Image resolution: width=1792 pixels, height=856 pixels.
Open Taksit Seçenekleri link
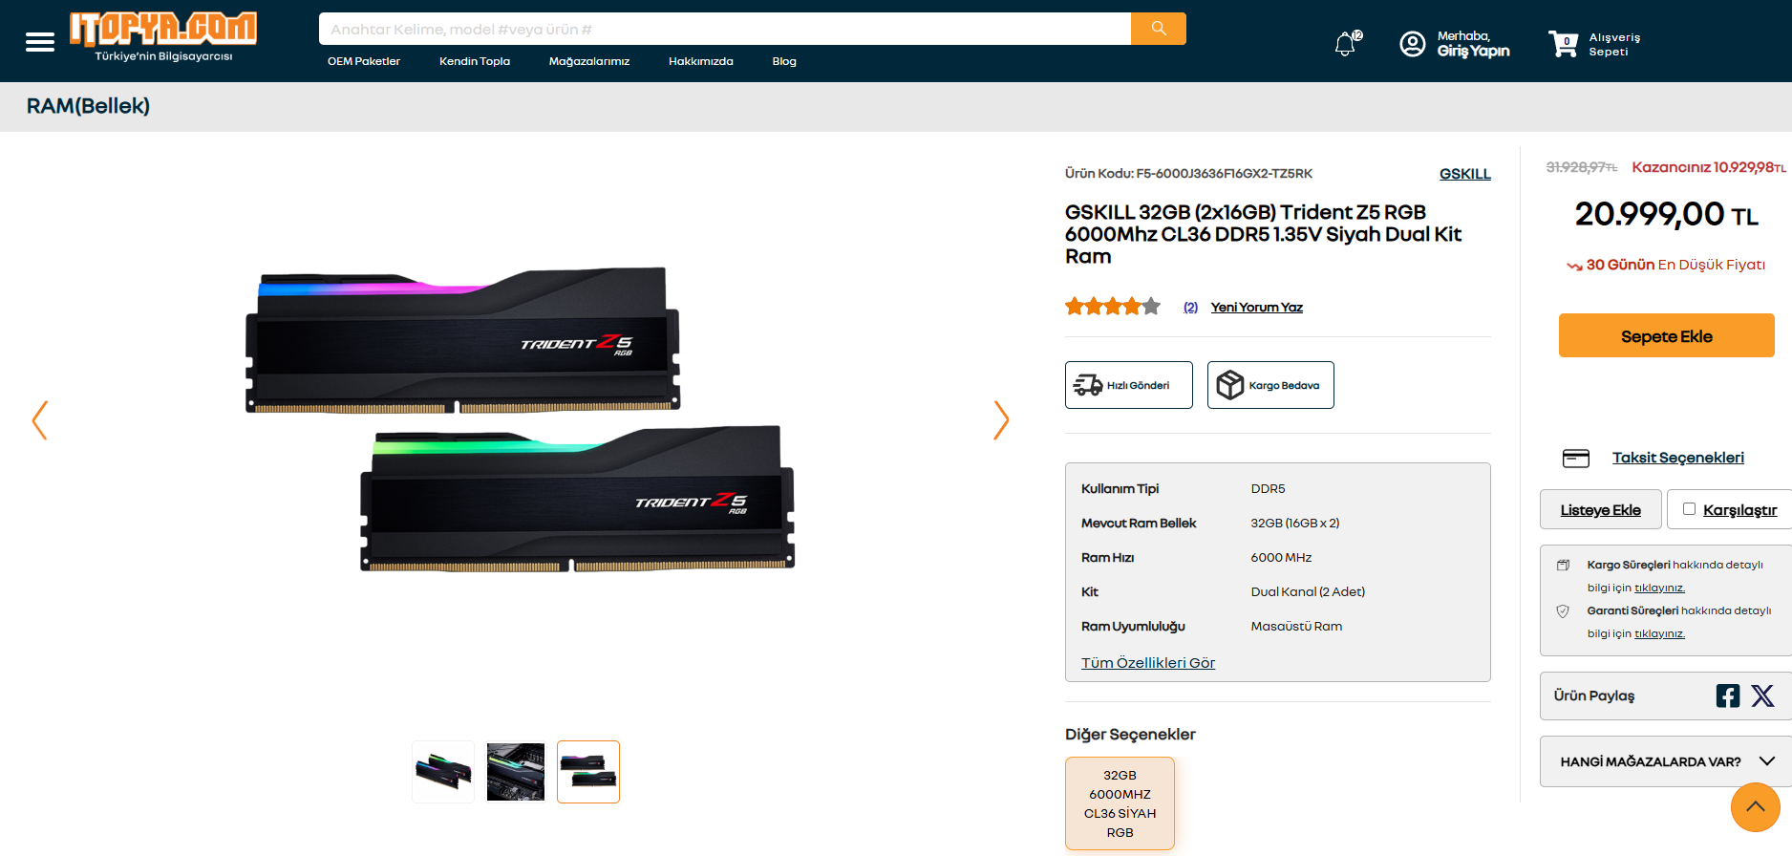[1678, 458]
